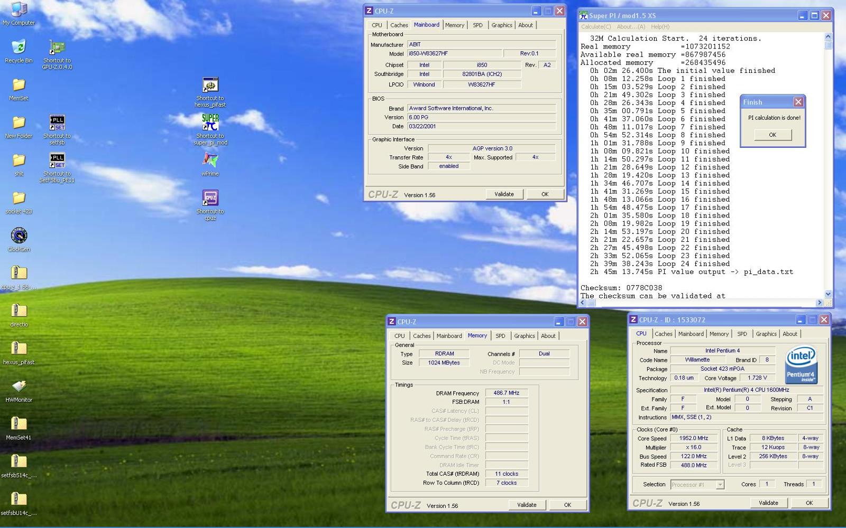
Task: Select the hexus_pifast archive icon
Action: (x=19, y=353)
